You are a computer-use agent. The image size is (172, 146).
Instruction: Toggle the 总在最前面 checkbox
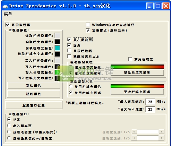tap(69, 40)
